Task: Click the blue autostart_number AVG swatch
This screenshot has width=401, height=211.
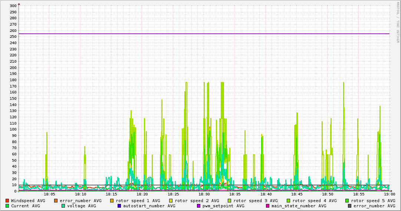Action: pos(119,206)
